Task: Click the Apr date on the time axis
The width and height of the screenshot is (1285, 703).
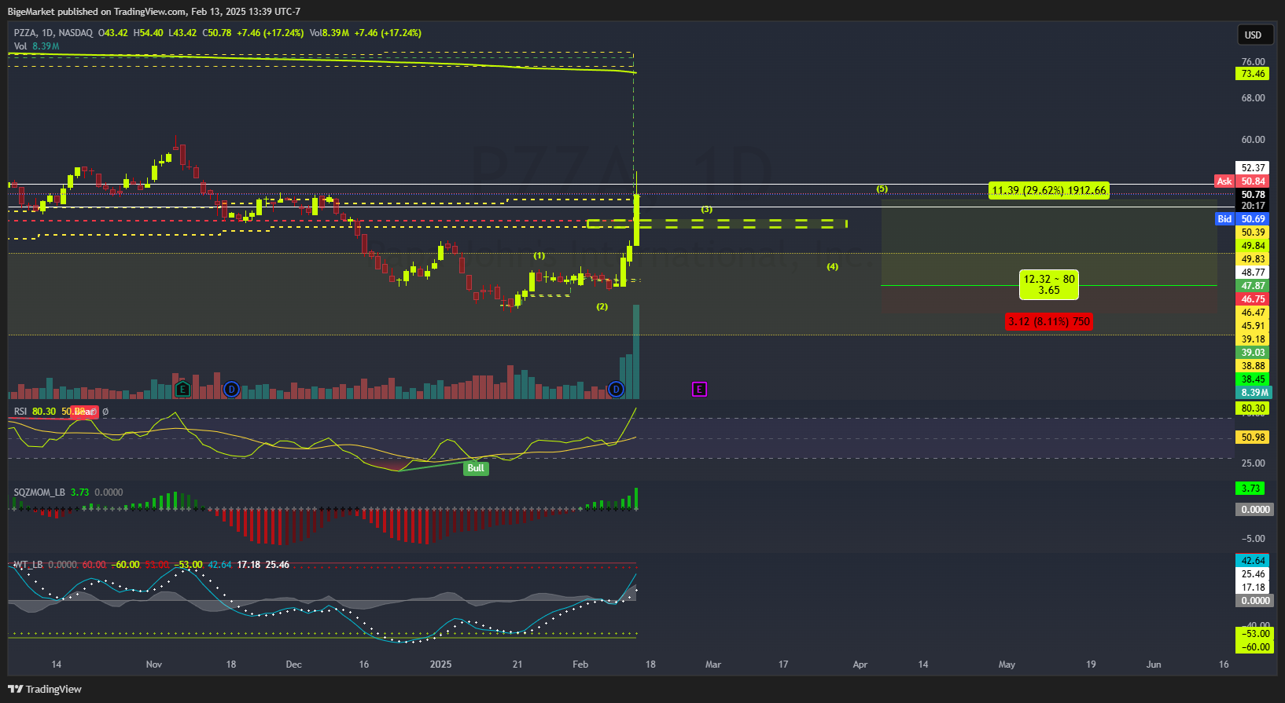Action: click(x=860, y=665)
